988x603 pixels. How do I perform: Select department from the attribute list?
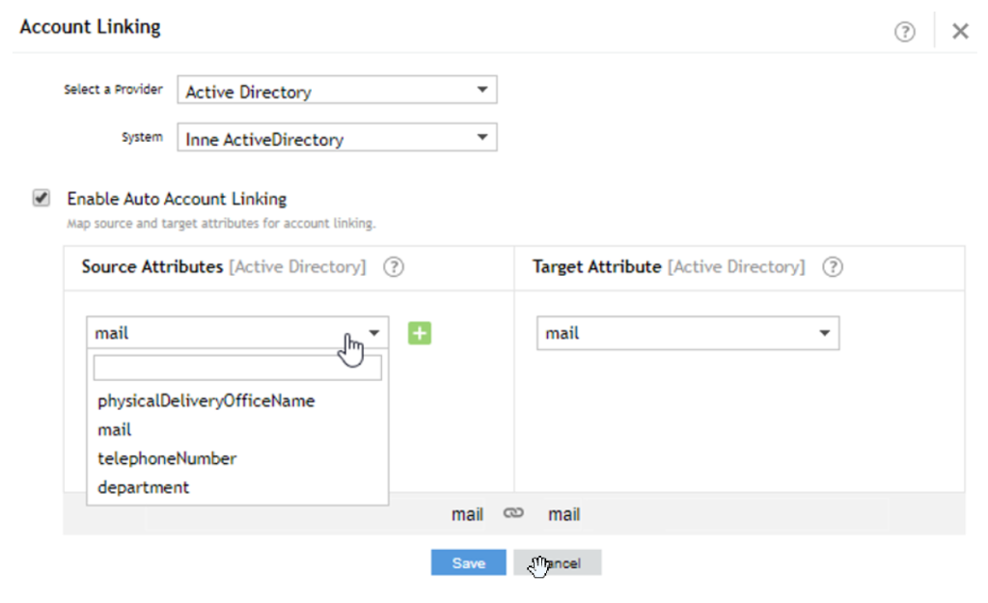[x=144, y=487]
